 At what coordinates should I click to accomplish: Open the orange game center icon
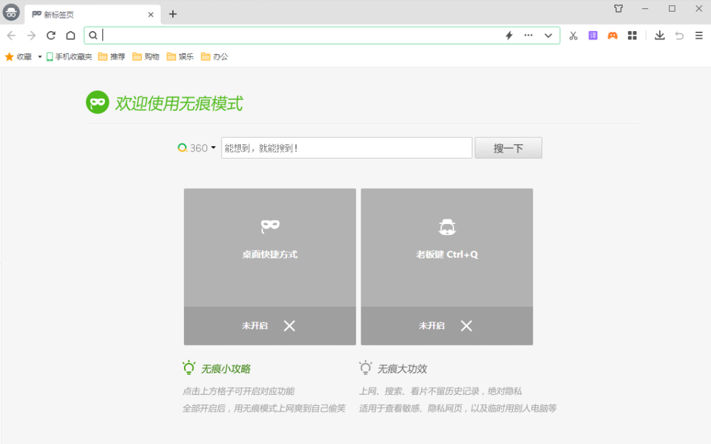point(613,36)
